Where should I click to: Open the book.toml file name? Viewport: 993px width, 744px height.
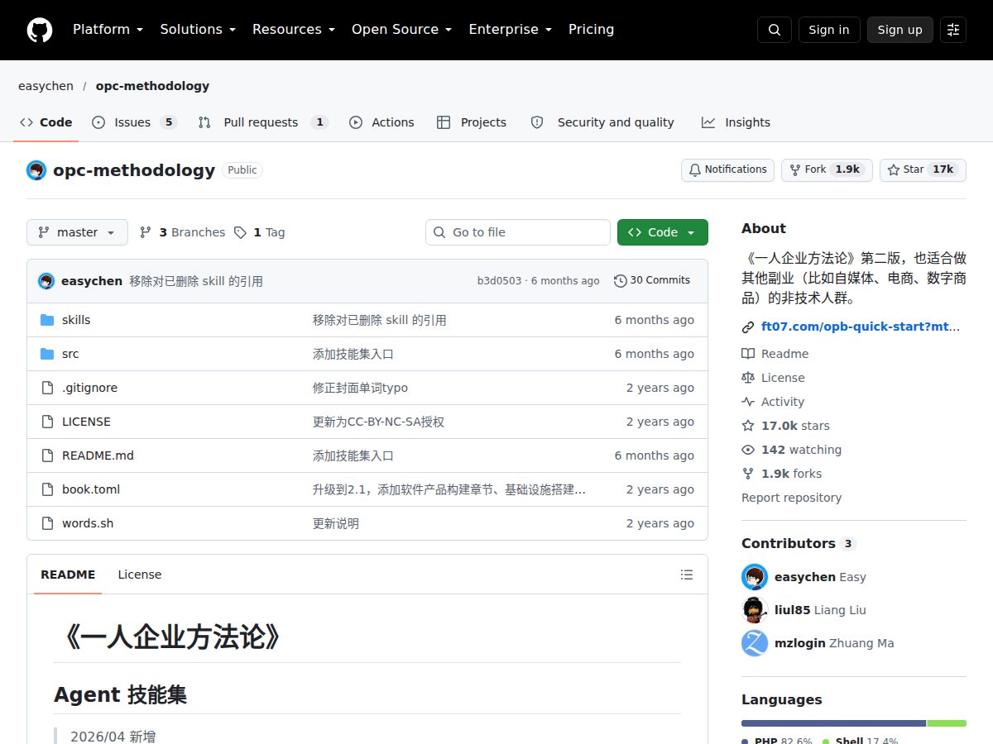tap(91, 489)
